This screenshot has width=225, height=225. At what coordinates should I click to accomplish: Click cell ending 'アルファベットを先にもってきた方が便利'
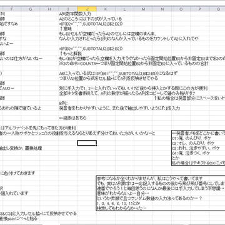37,128
